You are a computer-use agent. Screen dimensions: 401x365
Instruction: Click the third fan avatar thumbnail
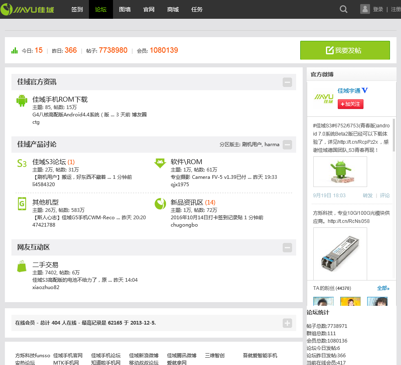pos(377,301)
